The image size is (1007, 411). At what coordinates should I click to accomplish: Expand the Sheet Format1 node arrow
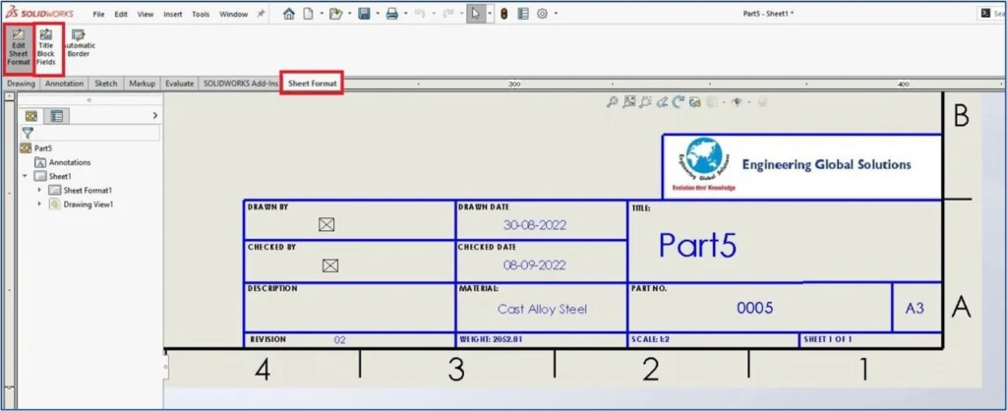tap(39, 190)
